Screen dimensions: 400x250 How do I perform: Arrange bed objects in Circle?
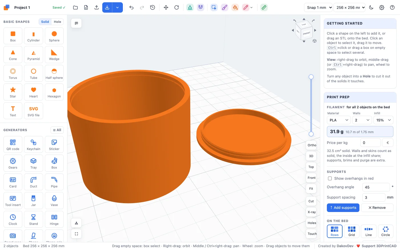pyautogui.click(x=385, y=231)
